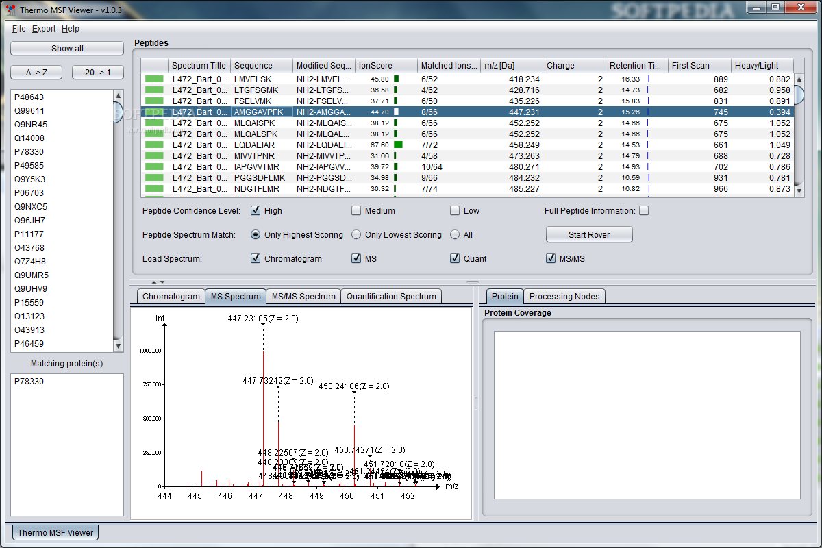
Task: Select protein P06703 in the list
Action: [x=62, y=193]
